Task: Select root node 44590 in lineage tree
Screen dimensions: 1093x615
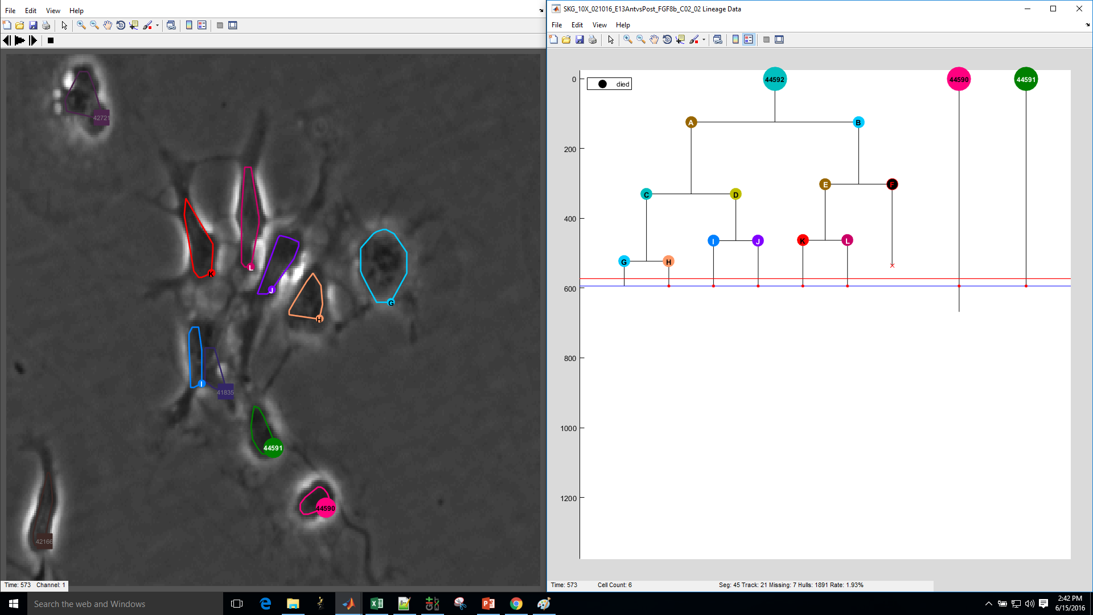Action: pyautogui.click(x=959, y=79)
